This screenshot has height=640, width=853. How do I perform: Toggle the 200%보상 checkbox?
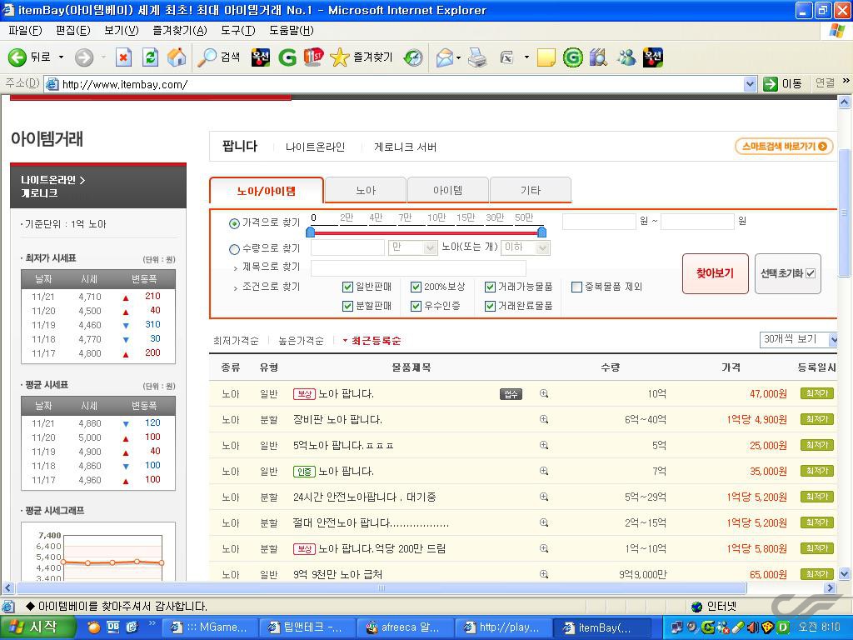tap(417, 287)
